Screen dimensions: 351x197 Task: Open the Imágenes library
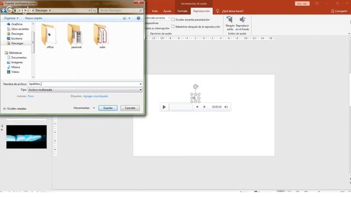[x=15, y=62]
